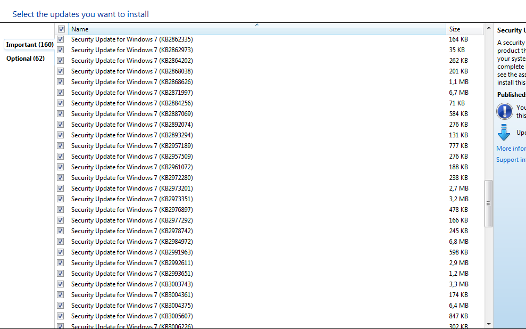This screenshot has height=329, width=526.
Task: Click the blue exclamation information icon
Action: coord(505,111)
